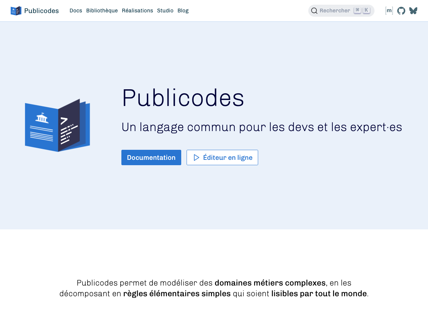Click the K key badge in the search bar
Viewport: 428px width, 321px height.
pyautogui.click(x=366, y=10)
